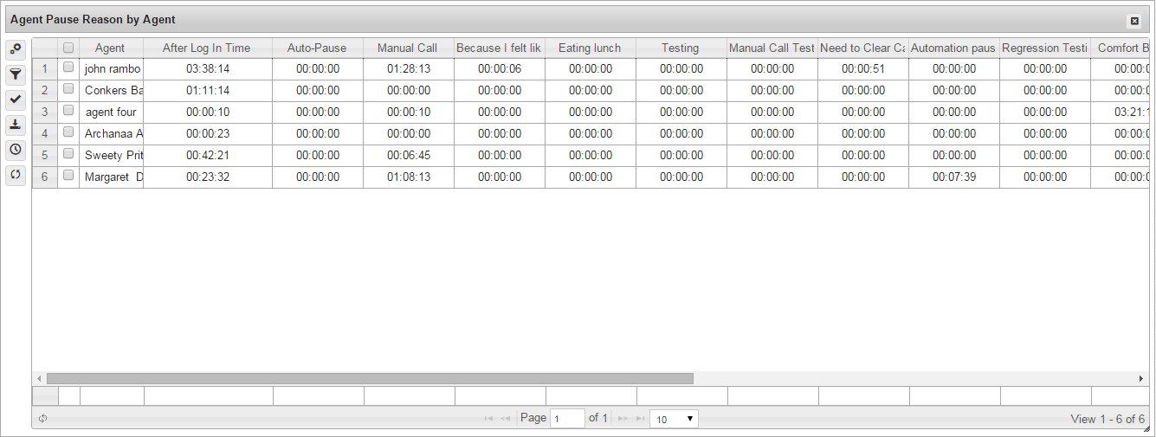Select the checkbox for agent four
The height and width of the screenshot is (437, 1156).
(68, 112)
